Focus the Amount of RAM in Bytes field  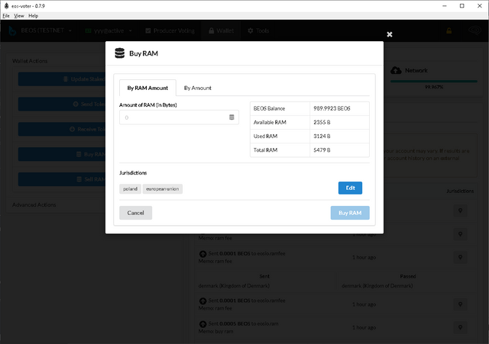point(179,117)
